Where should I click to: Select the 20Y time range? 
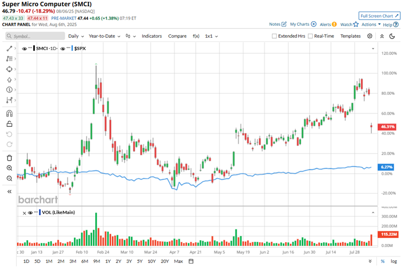(x=165, y=261)
